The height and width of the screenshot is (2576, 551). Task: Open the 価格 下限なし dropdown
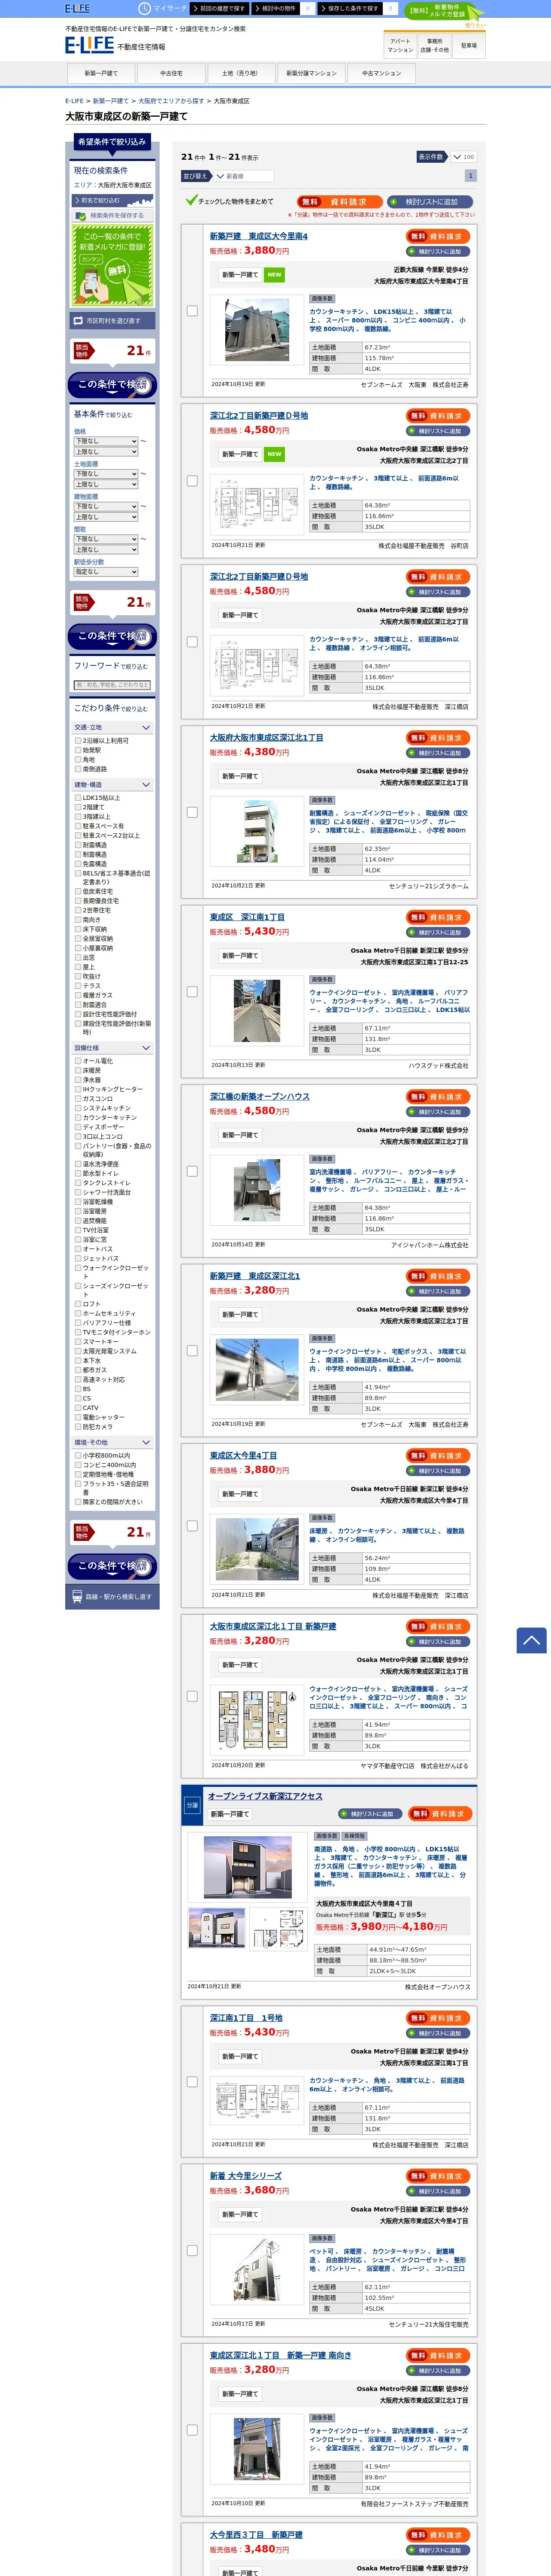105,441
